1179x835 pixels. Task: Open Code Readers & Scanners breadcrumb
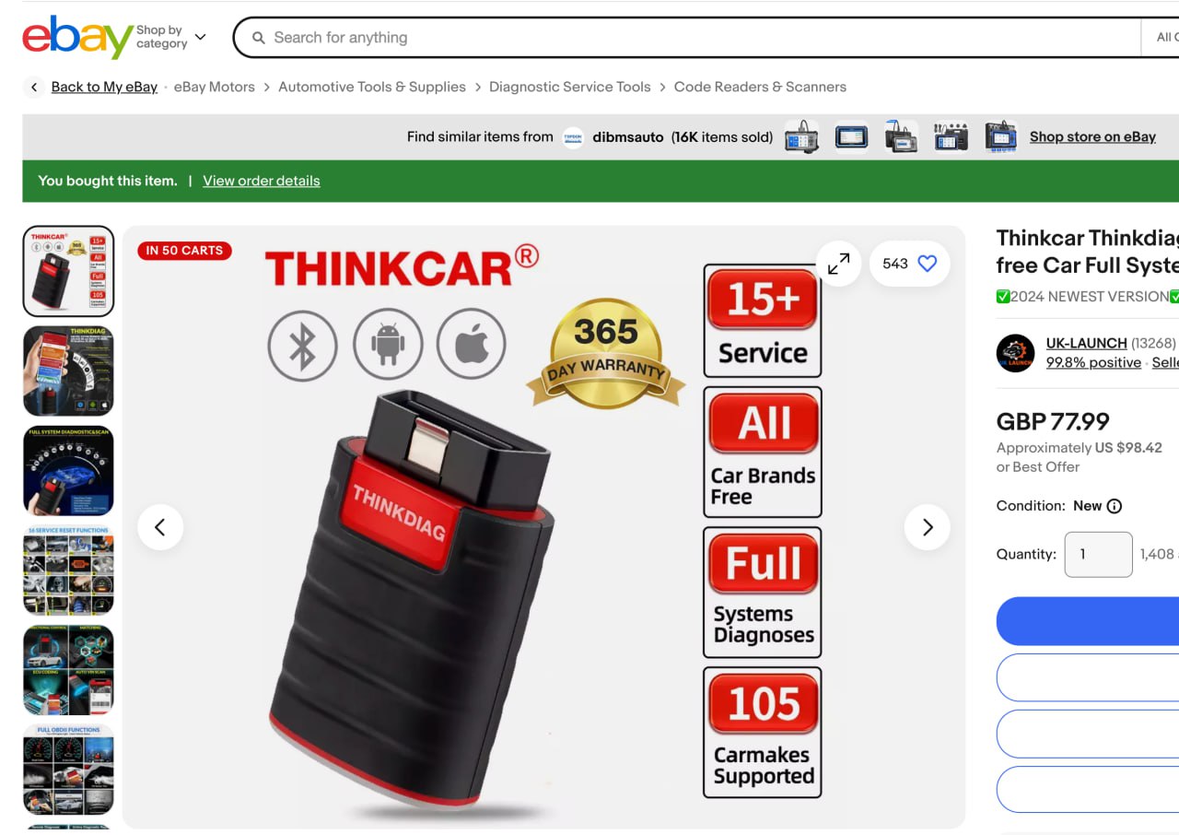760,88
